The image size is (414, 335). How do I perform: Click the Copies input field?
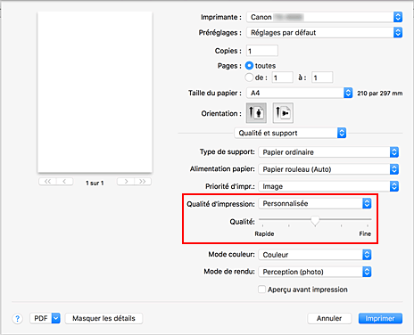262,51
